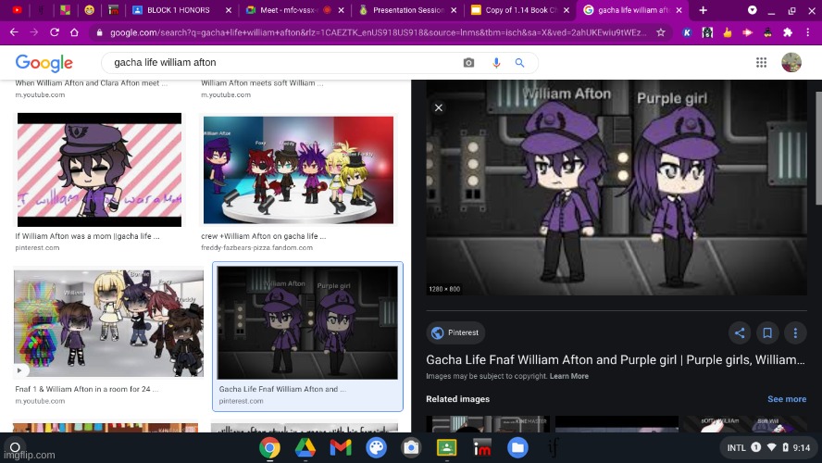The image size is (822, 463).
Task: Open Fnaf 1 & William Afton in a room thumbnail
Action: coord(108,323)
